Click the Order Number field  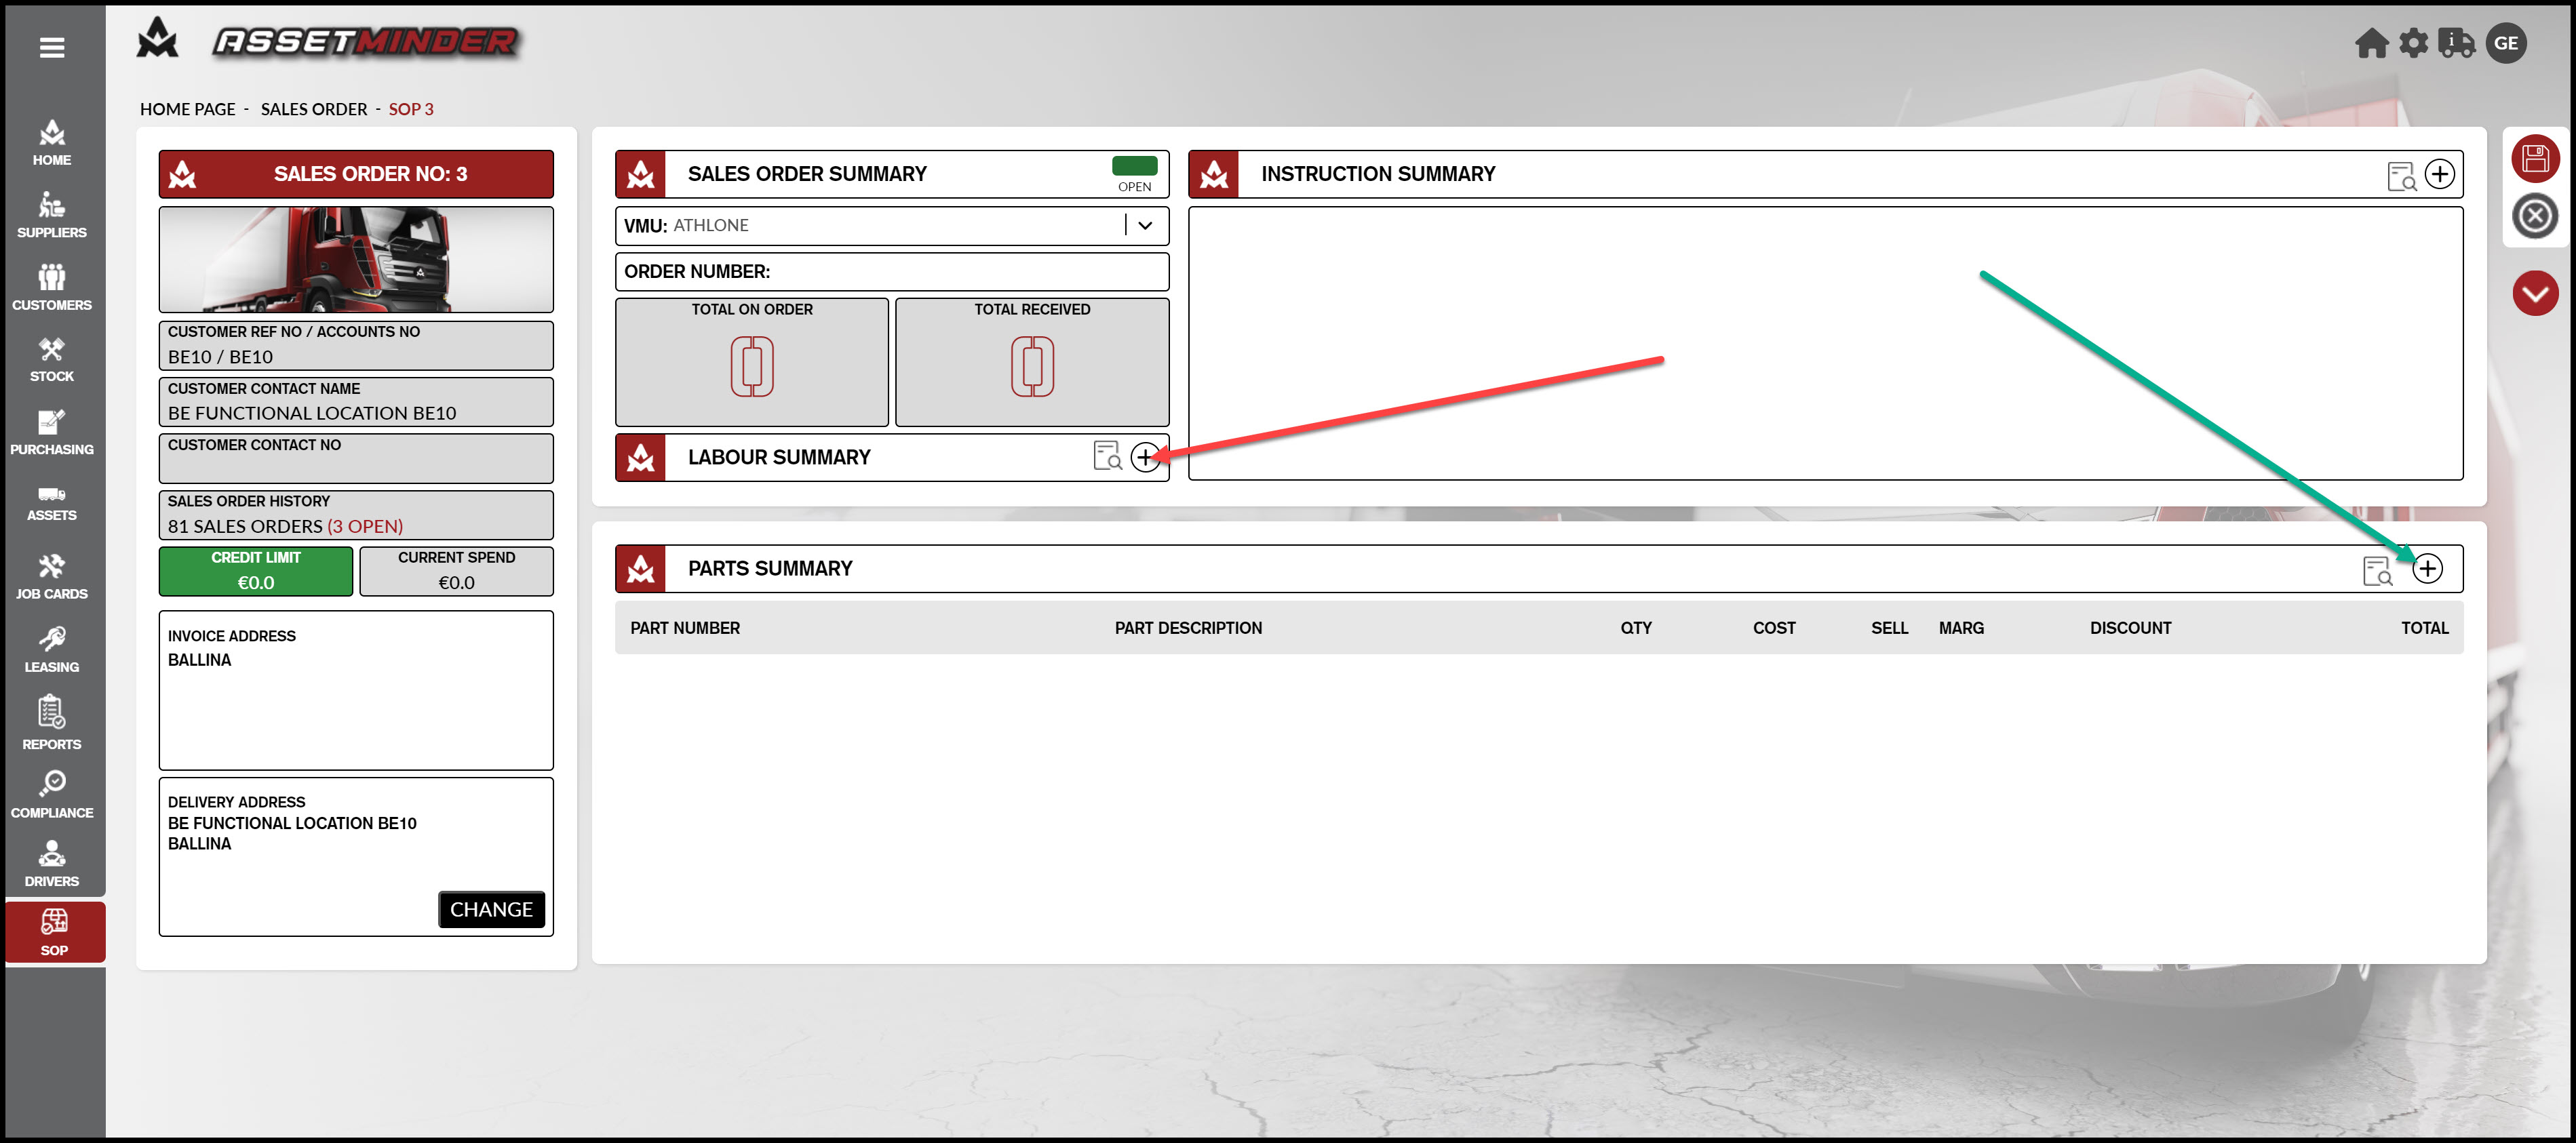(x=892, y=272)
